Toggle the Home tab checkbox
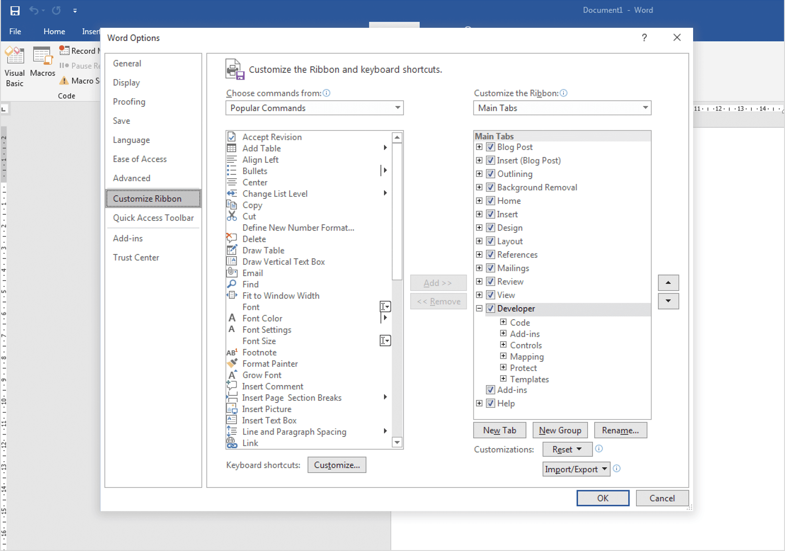This screenshot has width=785, height=551. (x=490, y=200)
